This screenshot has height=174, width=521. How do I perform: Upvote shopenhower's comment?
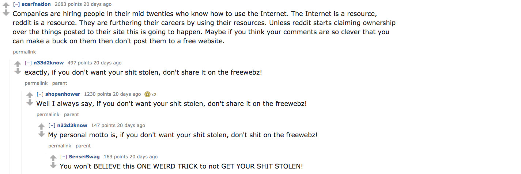30,95
